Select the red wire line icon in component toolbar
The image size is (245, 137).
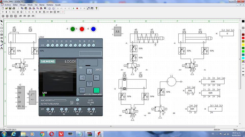pyautogui.click(x=63, y=12)
